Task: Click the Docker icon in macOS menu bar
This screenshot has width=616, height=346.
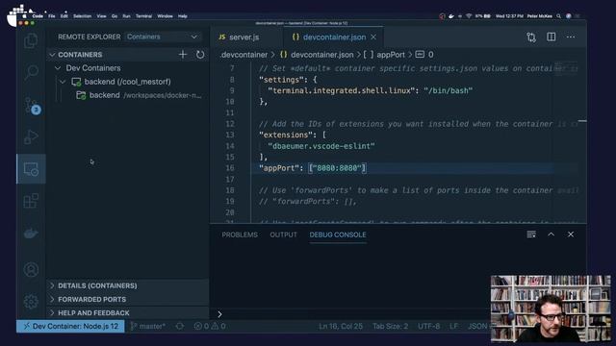Action: [451, 16]
